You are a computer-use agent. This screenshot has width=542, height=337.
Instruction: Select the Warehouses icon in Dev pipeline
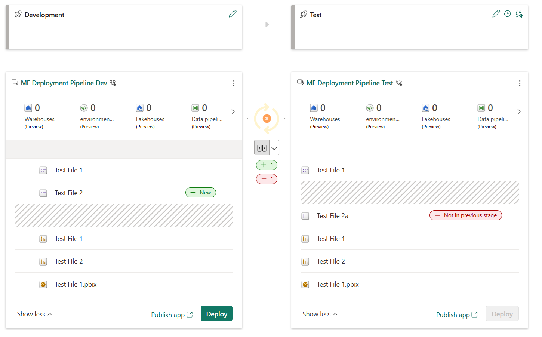click(28, 108)
